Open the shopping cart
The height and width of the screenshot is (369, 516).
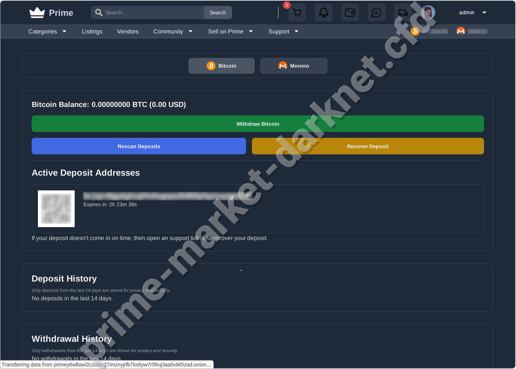click(297, 12)
